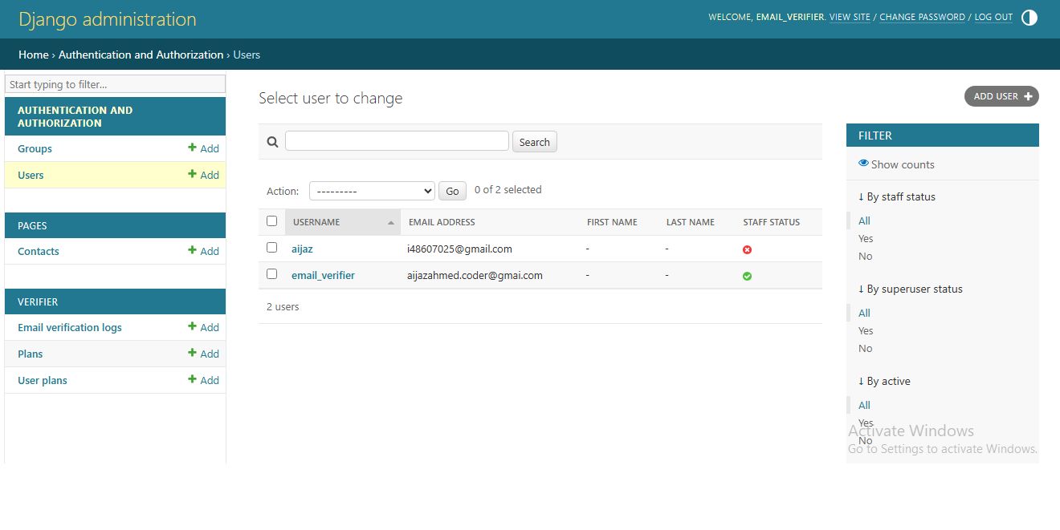Check the box for user email_verifier

271,274
